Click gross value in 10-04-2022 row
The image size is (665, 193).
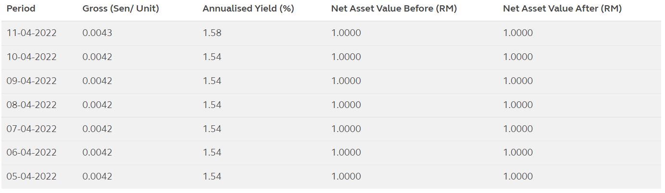[x=97, y=57]
